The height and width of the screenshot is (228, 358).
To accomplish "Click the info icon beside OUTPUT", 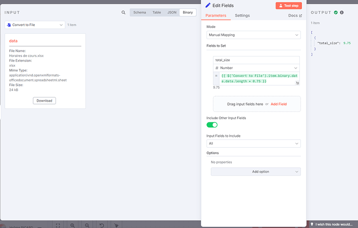I will click(x=341, y=12).
